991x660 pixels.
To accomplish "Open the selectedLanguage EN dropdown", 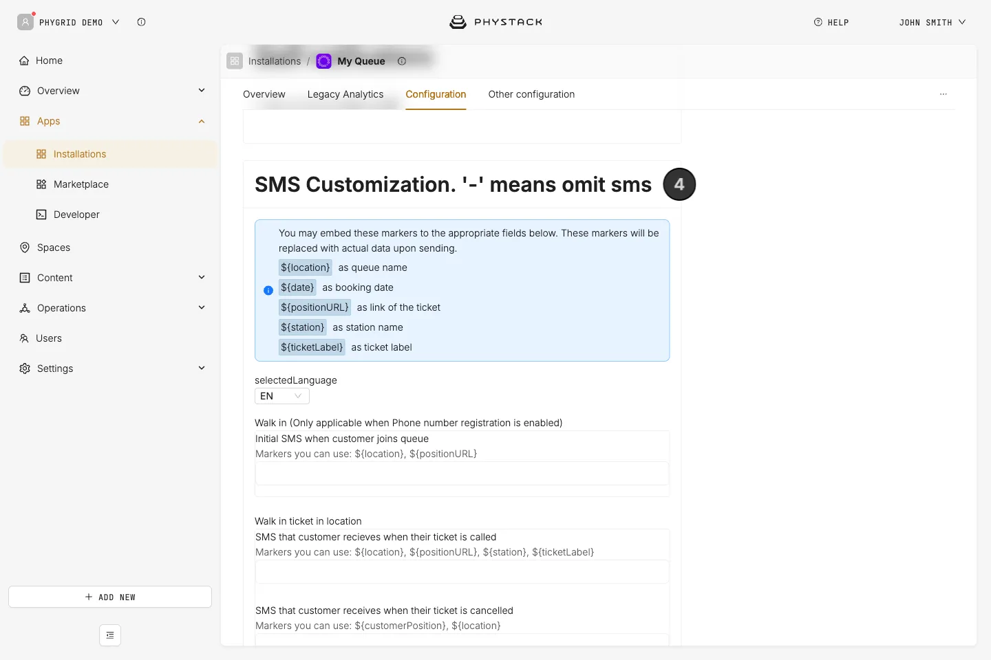I will (x=282, y=396).
